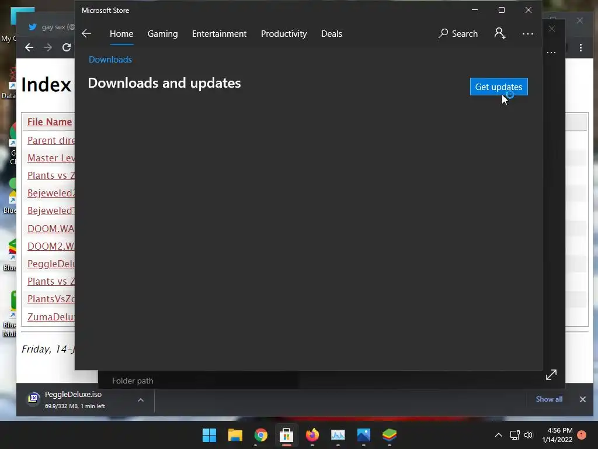Click the browser forward arrow

coord(48,47)
